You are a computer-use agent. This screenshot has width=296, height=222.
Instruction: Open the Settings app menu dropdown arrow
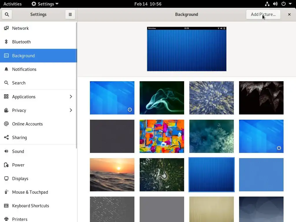pos(57,4)
